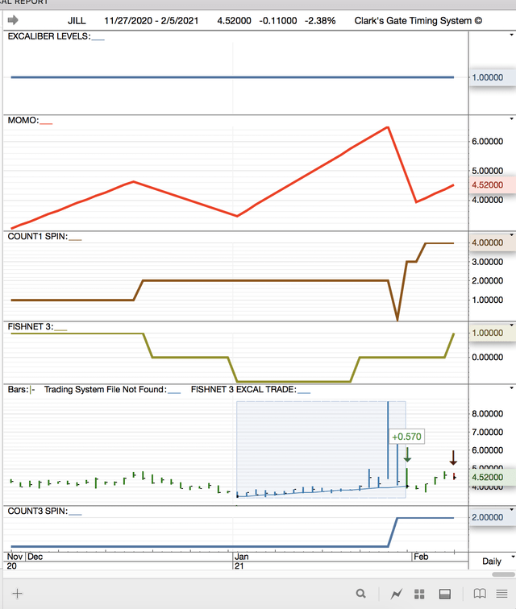The image size is (516, 609).
Task: Click Clark's Gate Timing System title
Action: (x=418, y=21)
